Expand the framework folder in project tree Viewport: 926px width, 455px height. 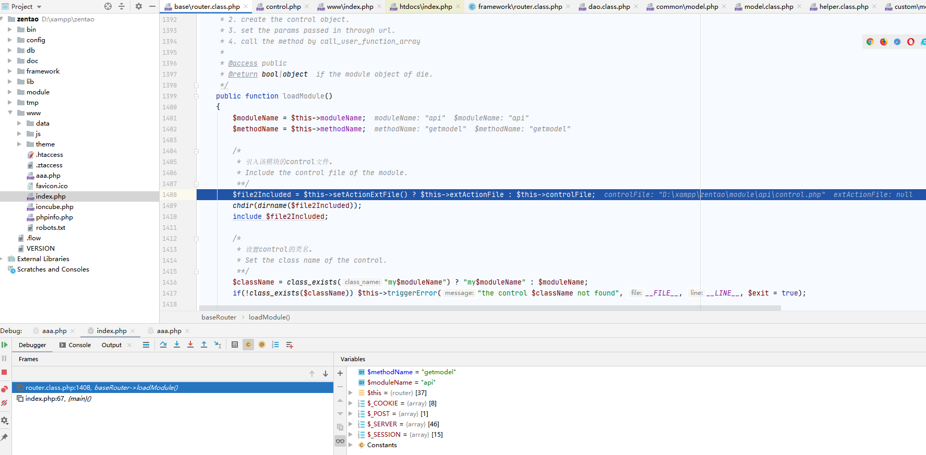pyautogui.click(x=10, y=71)
